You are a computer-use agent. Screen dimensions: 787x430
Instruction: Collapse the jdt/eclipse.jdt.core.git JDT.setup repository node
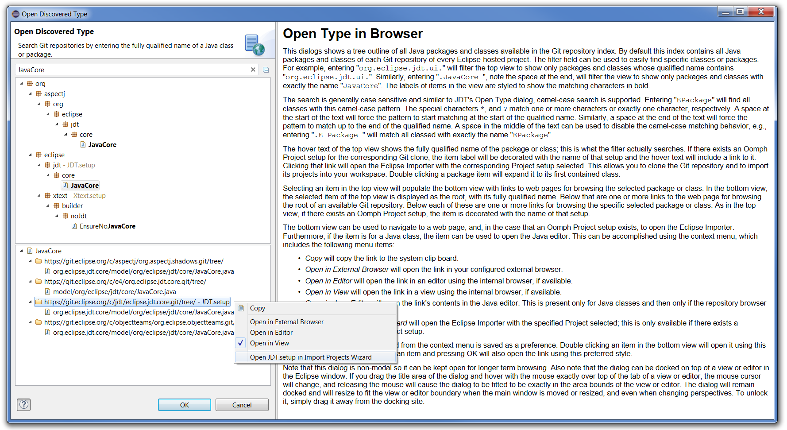(31, 302)
